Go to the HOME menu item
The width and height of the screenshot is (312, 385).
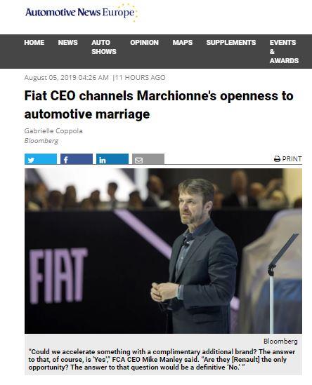pyautogui.click(x=34, y=43)
